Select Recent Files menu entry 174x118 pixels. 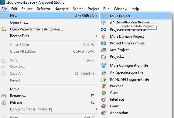[49, 36]
